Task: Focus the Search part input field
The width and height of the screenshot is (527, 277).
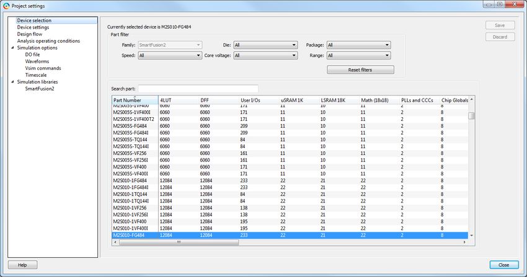Action: [x=198, y=89]
